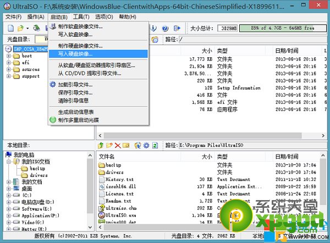Select 保存引导文件 menu item
This screenshot has height=243, width=330.
[x=75, y=92]
